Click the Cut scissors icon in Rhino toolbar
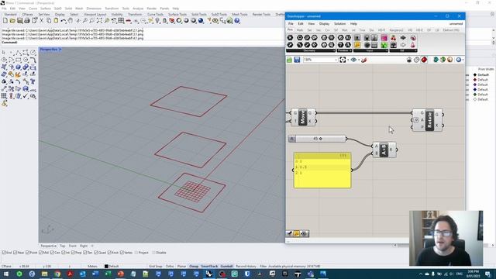Viewport: 496px width, 279px height. (41, 21)
